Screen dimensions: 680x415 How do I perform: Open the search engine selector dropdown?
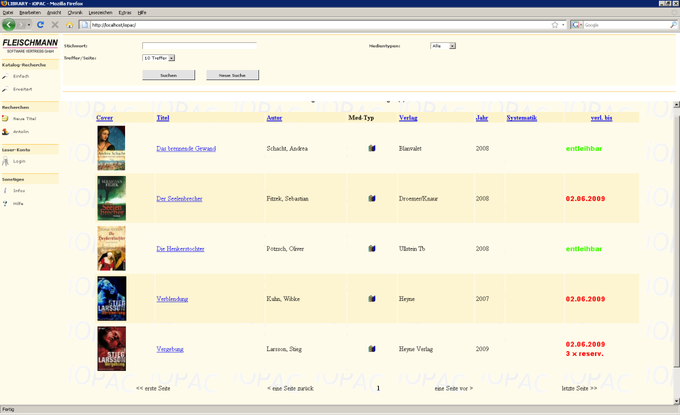pos(577,24)
